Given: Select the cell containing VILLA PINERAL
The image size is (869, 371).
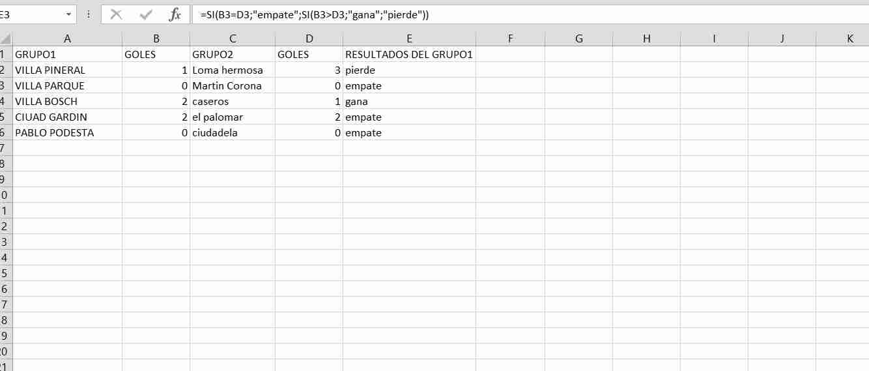Looking at the screenshot, I should tap(67, 70).
